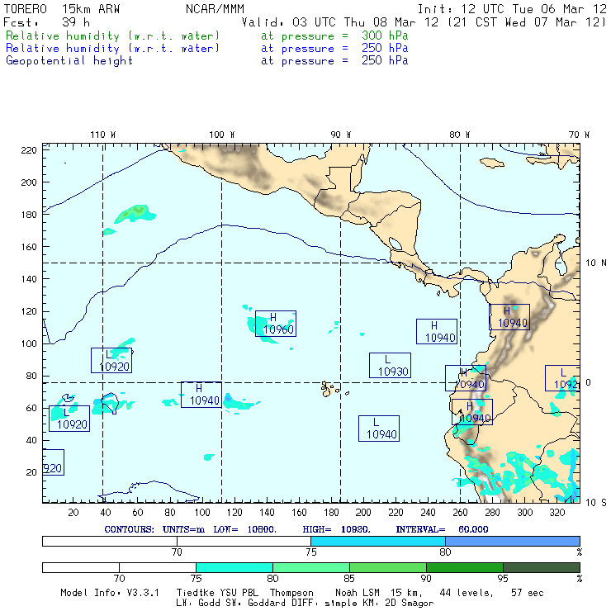
Task: Click the '90 W' longitude label
Action: (341, 135)
